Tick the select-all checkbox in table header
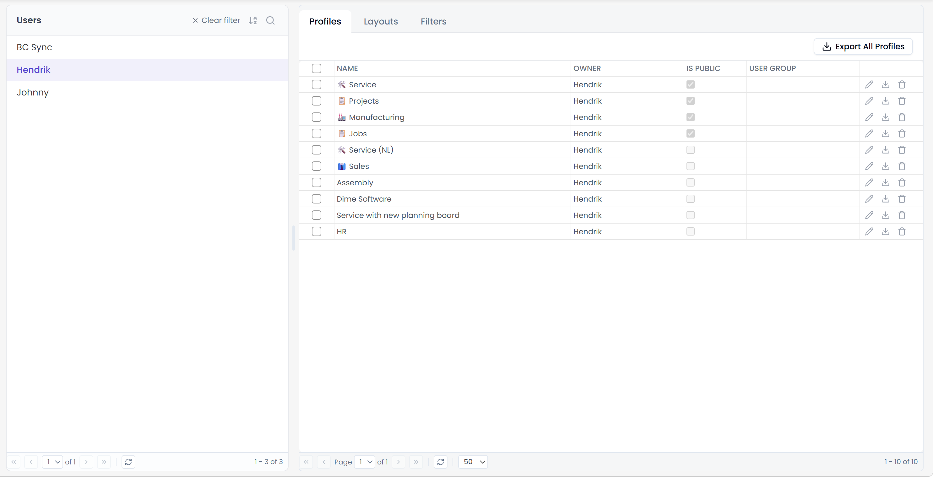Viewport: 933px width, 477px height. click(316, 68)
